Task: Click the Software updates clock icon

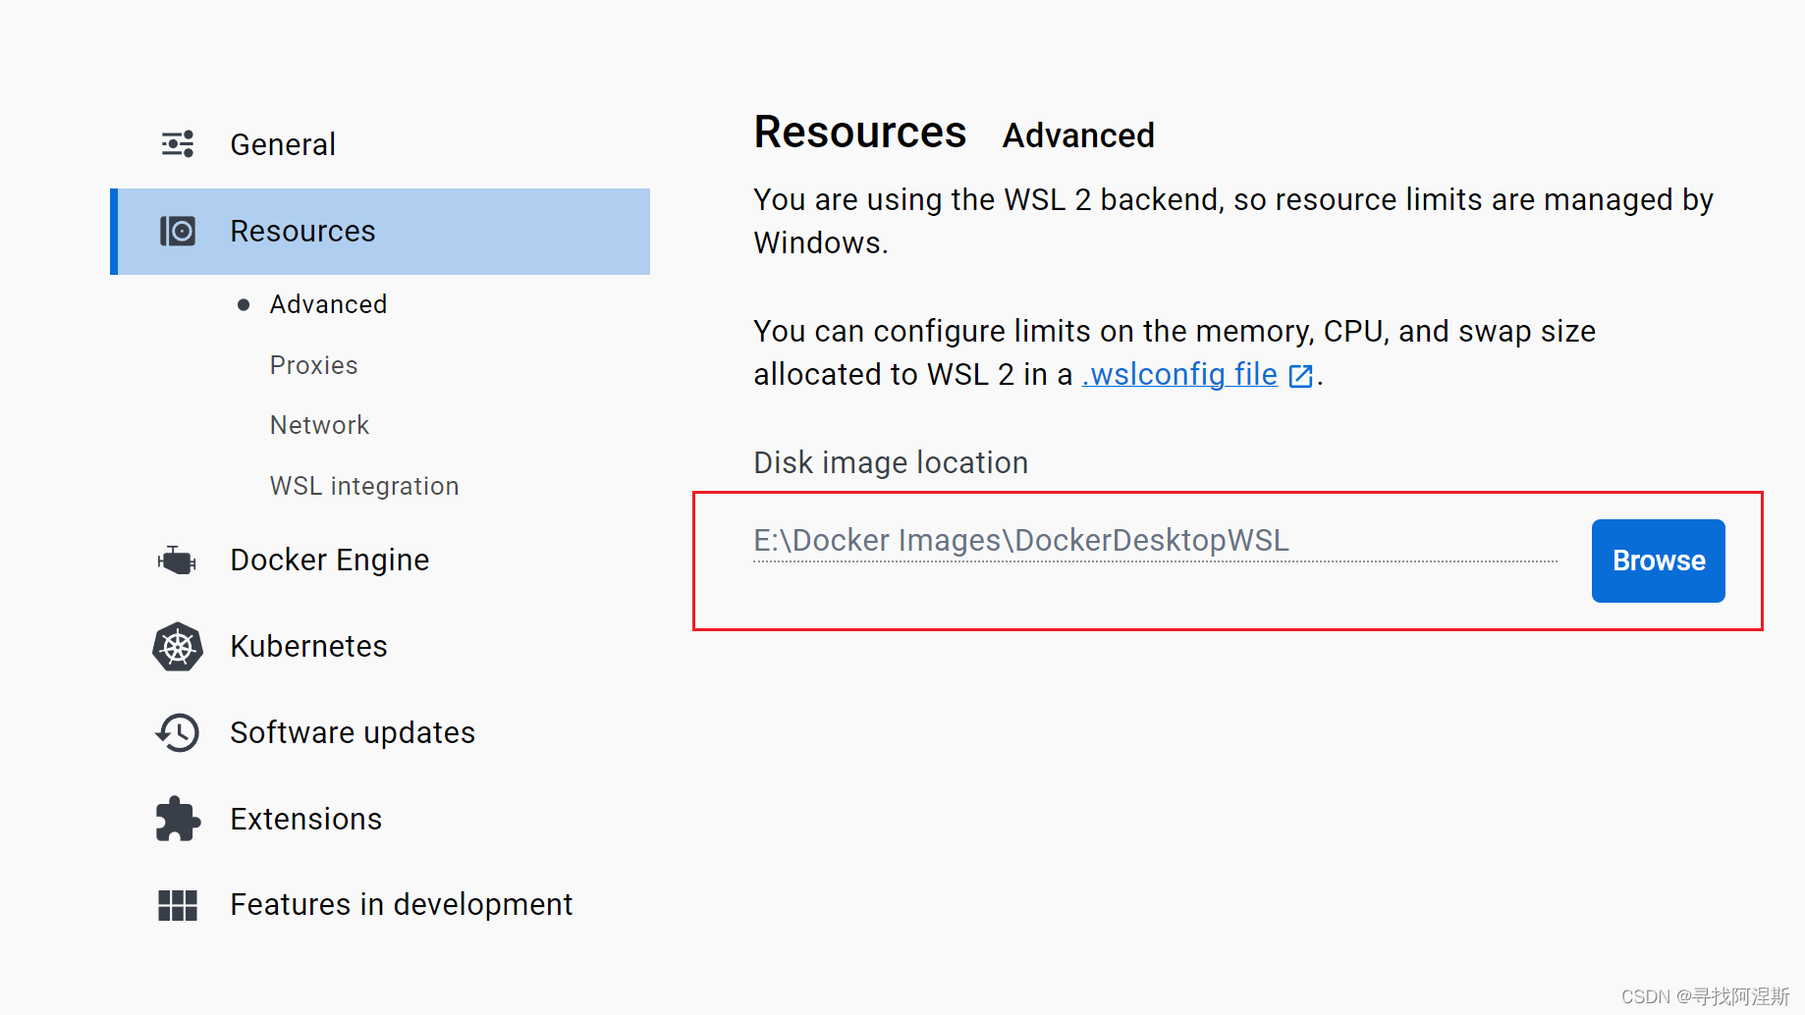Action: coord(177,732)
